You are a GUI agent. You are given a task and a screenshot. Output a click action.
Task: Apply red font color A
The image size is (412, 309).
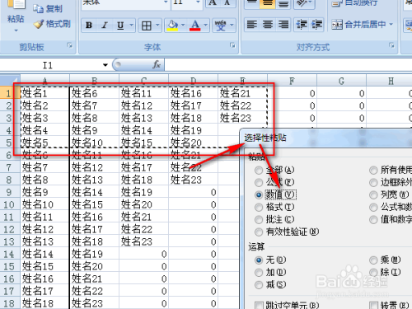194,26
